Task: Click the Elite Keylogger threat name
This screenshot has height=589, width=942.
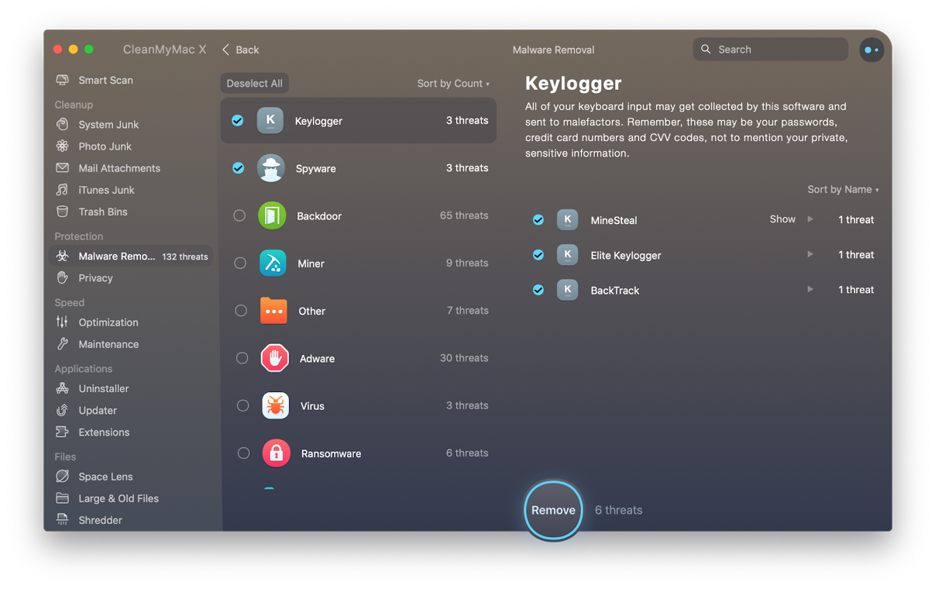Action: [x=626, y=255]
